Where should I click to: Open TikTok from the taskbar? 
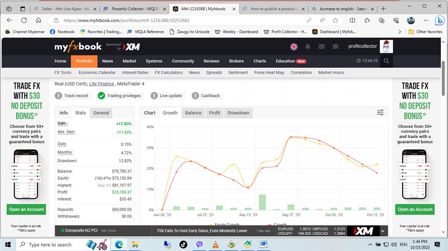183,244
